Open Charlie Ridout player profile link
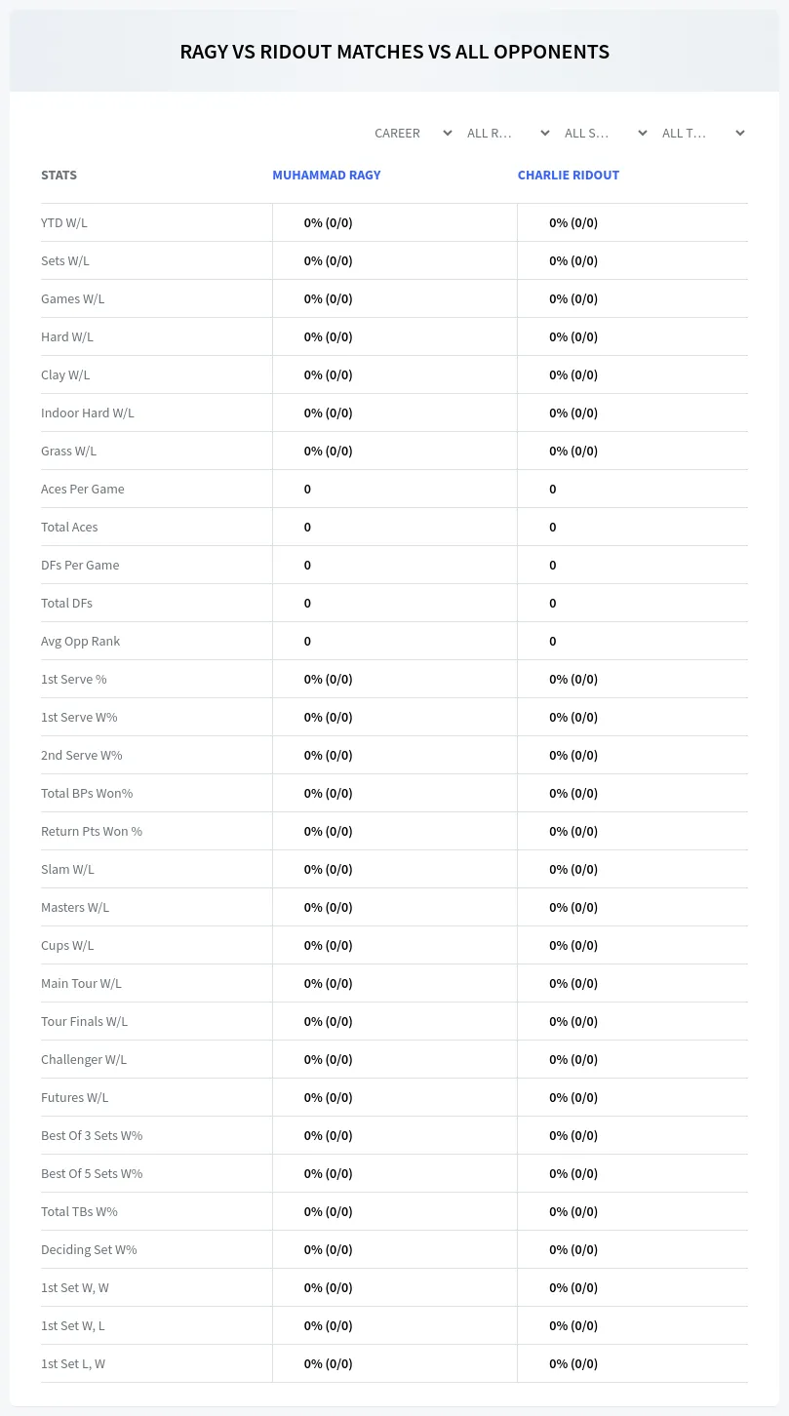 569,176
